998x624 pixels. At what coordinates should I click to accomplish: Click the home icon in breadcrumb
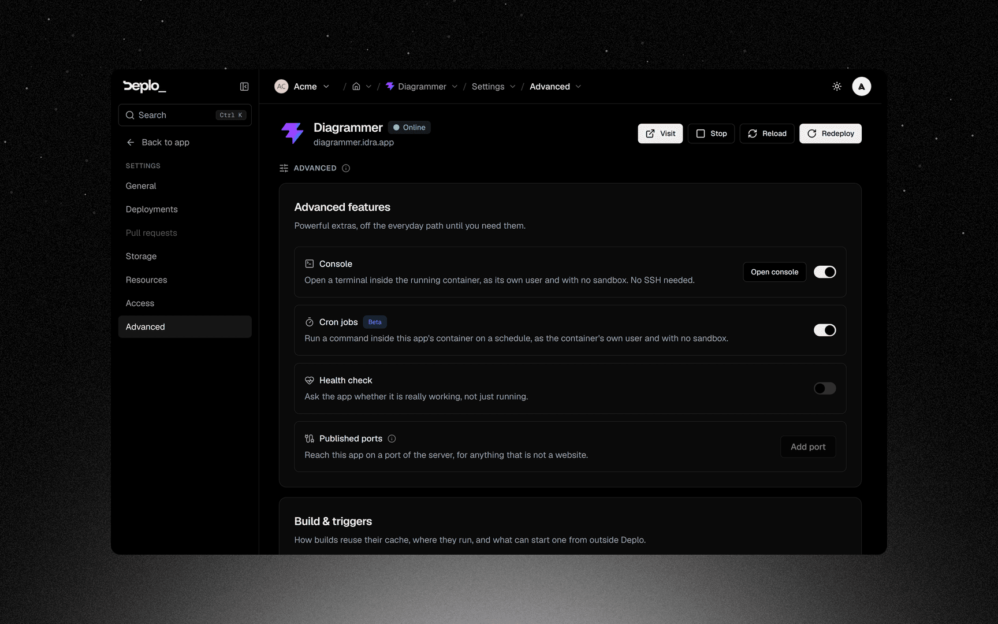click(x=356, y=87)
